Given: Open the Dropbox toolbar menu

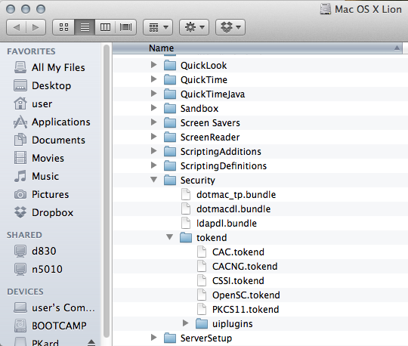Looking at the screenshot, I should tap(230, 27).
